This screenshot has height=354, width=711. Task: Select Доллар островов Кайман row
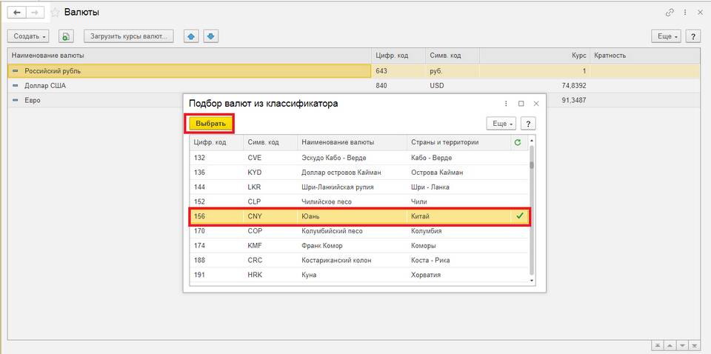click(x=359, y=173)
